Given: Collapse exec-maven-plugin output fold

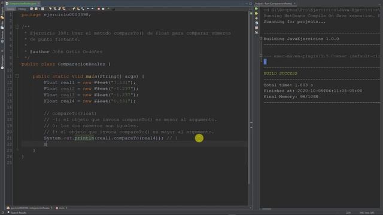Looking at the screenshot, I should pyautogui.click(x=261, y=56).
